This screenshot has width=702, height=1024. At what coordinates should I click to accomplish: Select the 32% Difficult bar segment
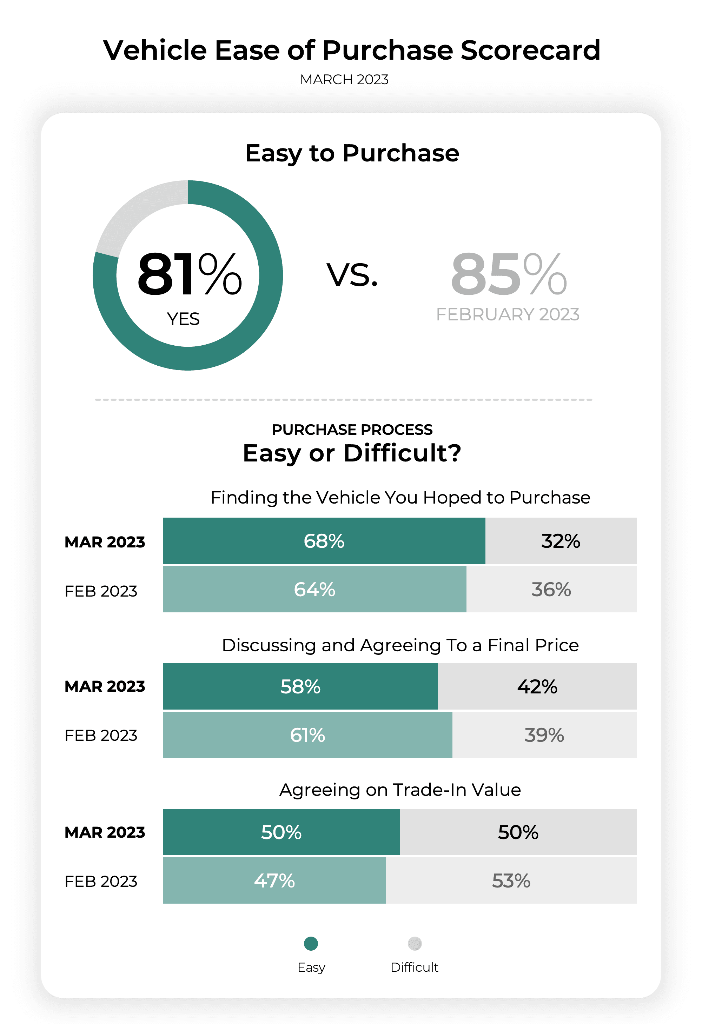click(561, 541)
